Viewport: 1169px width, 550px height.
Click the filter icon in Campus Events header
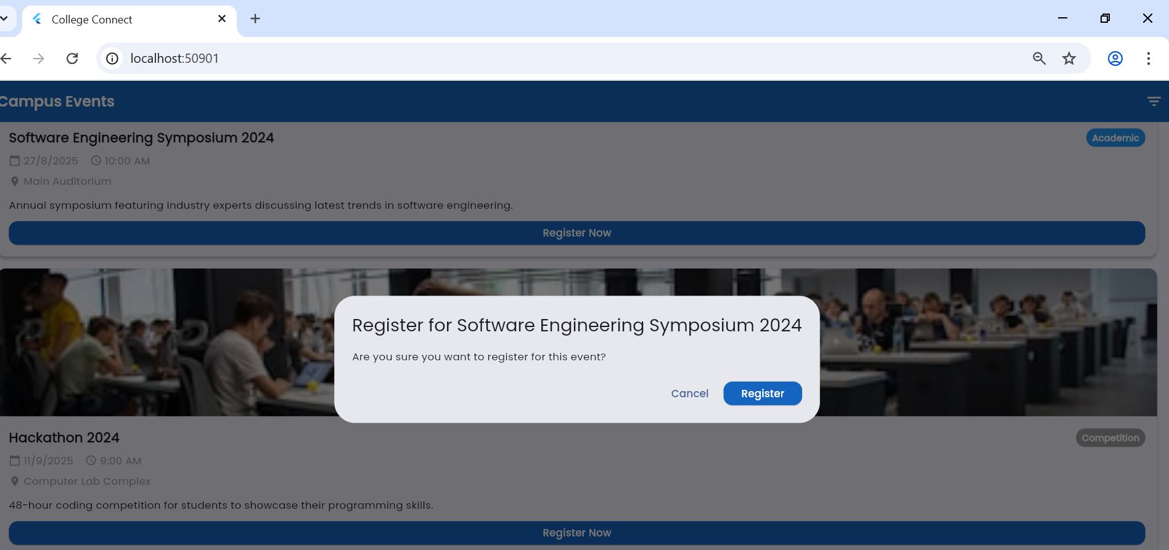point(1154,102)
